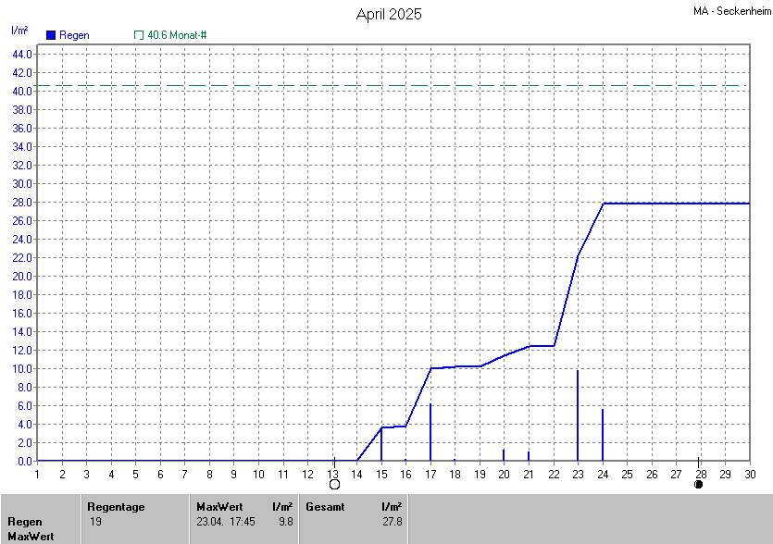The height and width of the screenshot is (544, 773).
Task: Select the total value 27.8 in the table
Action: click(x=392, y=522)
